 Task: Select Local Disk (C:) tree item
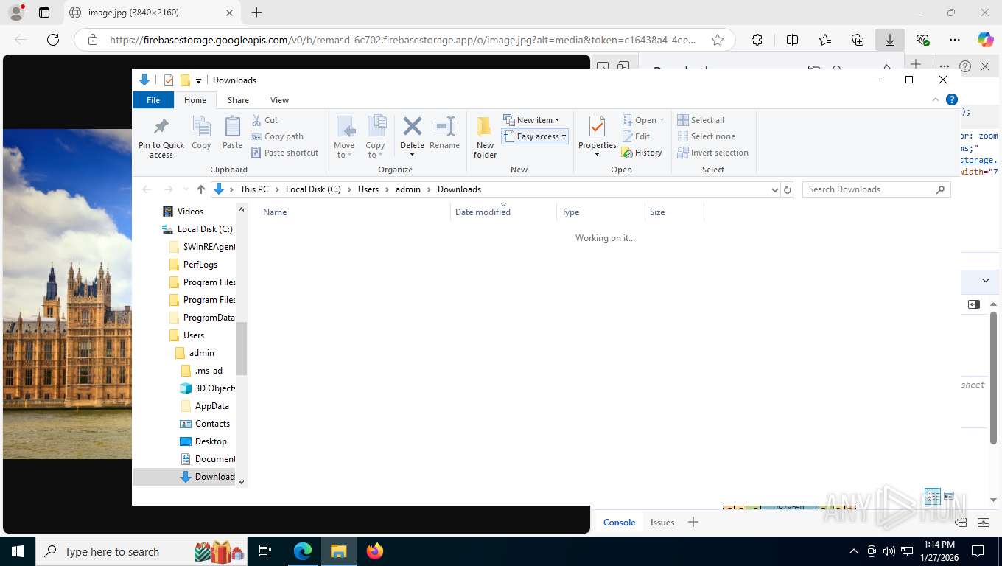click(197, 229)
